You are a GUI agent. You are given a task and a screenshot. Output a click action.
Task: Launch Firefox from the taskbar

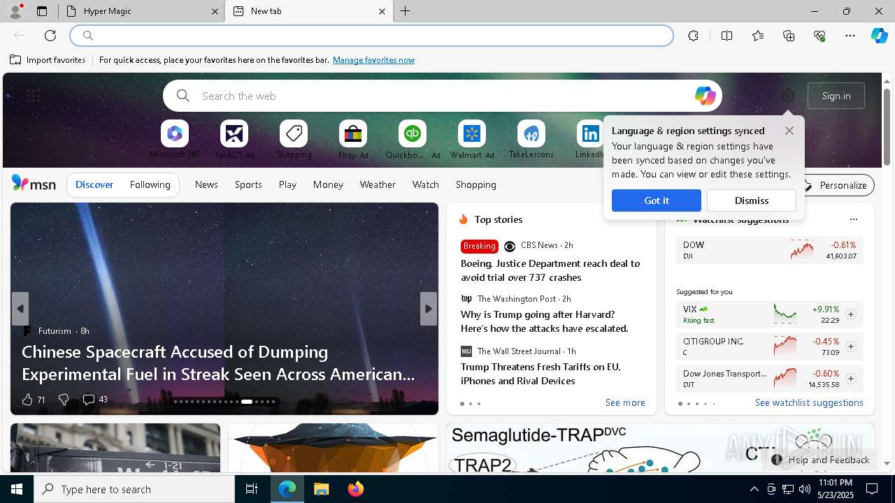tap(355, 489)
